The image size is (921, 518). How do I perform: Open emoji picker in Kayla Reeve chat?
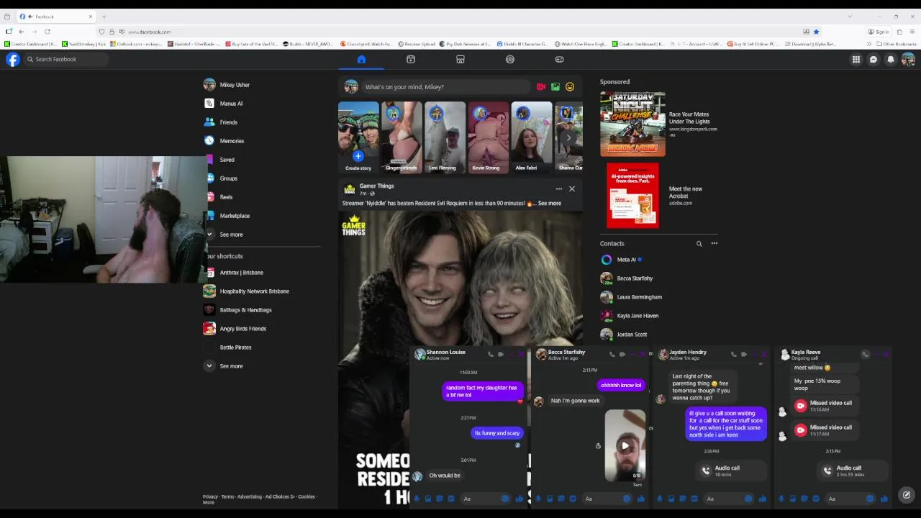[x=870, y=499]
